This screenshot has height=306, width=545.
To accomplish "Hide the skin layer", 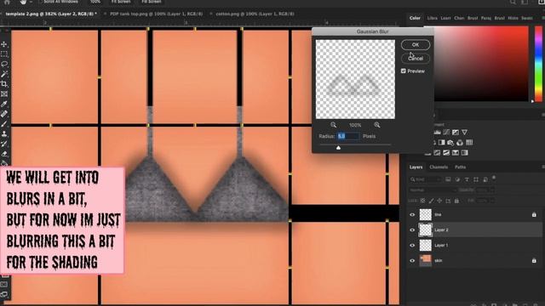I will [412, 261].
